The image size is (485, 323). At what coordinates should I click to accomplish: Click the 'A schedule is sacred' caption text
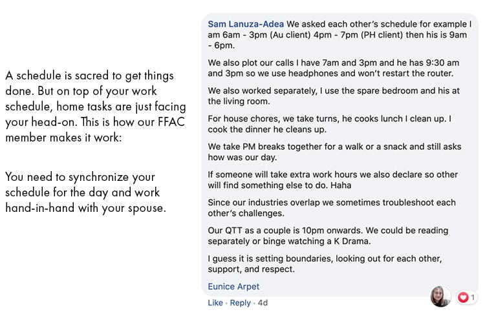coord(96,107)
